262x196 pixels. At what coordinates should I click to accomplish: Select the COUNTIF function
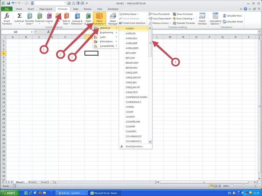134,126
